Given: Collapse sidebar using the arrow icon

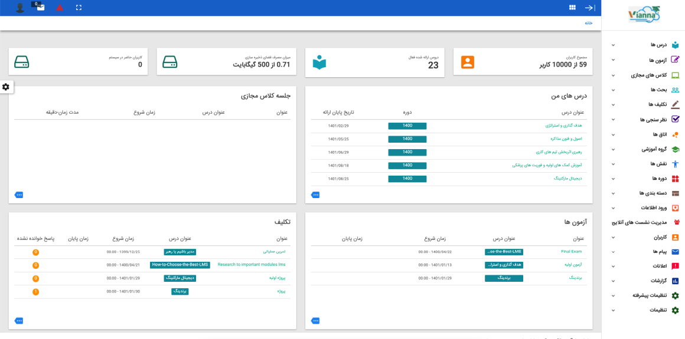Looking at the screenshot, I should [x=590, y=8].
